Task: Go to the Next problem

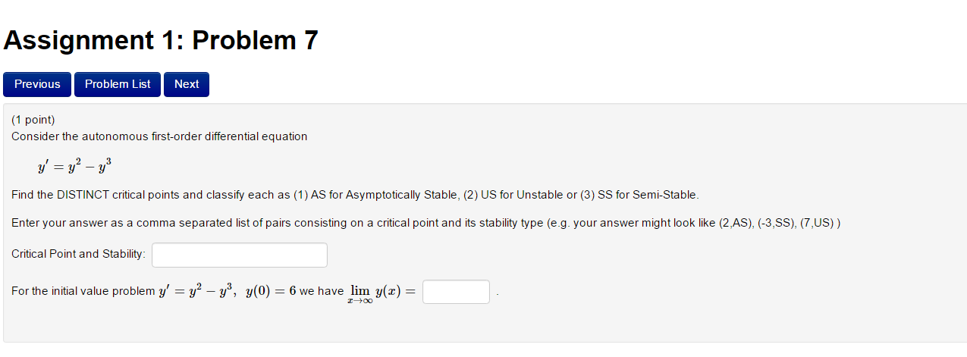Action: (186, 84)
